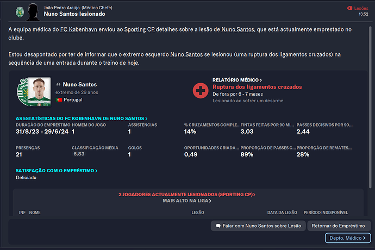Sort by Data da Lesão column header
This screenshot has width=375, height=250.
tap(282, 212)
